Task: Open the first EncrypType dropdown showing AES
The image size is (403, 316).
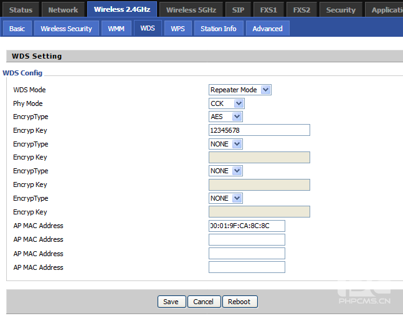Action: (225, 117)
